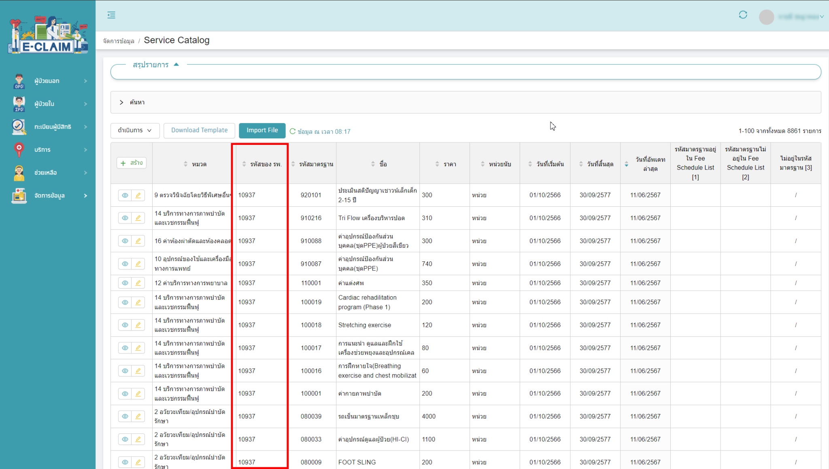The width and height of the screenshot is (829, 469).
Task: Open the eye preview for Tri Flow row
Action: tap(125, 218)
